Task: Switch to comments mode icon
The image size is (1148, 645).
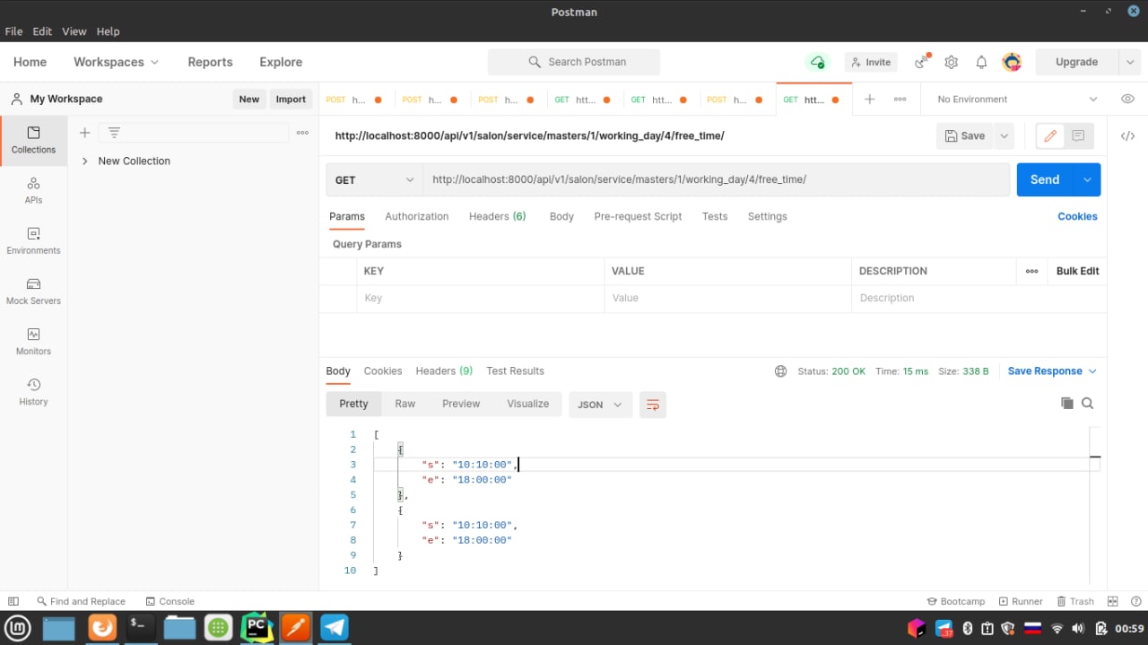Action: pyautogui.click(x=1078, y=136)
